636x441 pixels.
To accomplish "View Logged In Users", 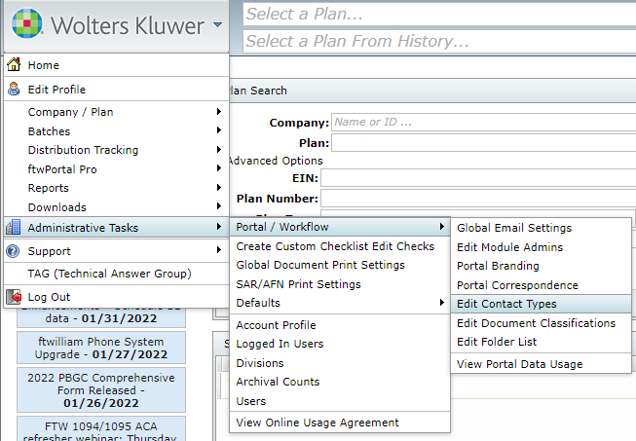I will [340, 344].
